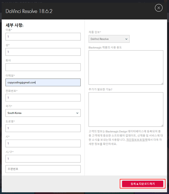
Task: Select the 전화번호 phone field
Action: (43, 98)
